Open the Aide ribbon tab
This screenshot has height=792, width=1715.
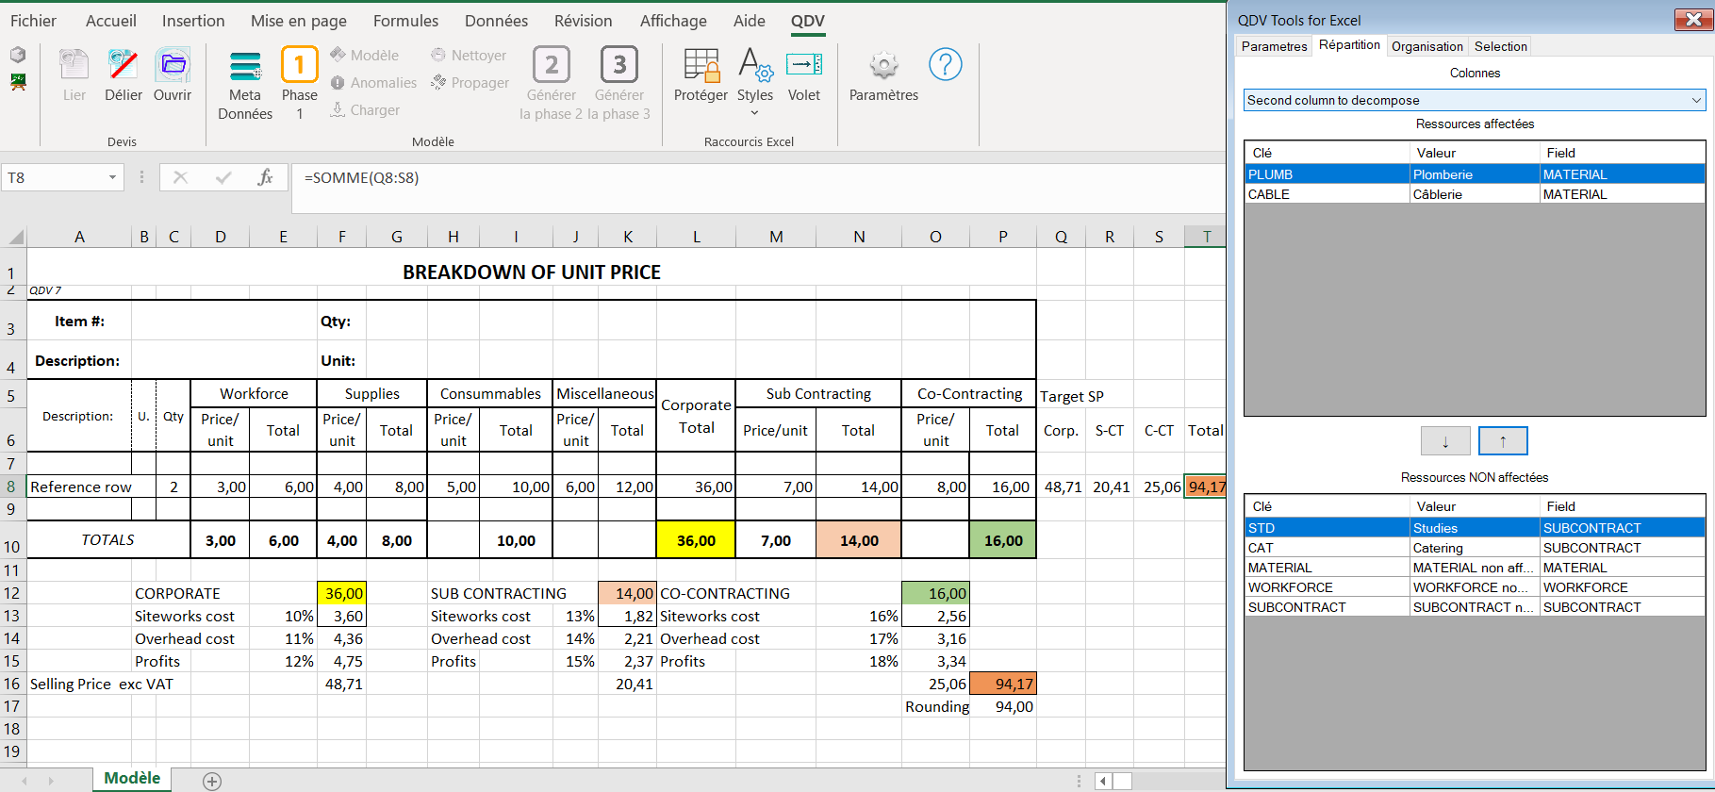coord(750,21)
